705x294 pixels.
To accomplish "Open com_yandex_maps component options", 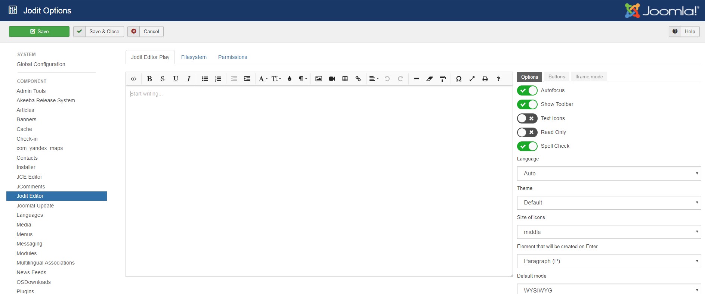I will click(x=40, y=148).
